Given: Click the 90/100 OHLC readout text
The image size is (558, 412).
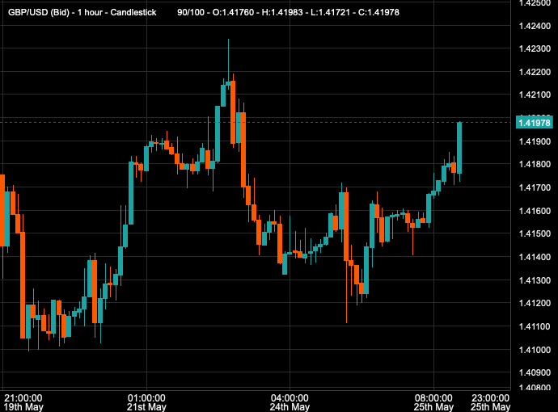Looking at the screenshot, I should (288, 12).
